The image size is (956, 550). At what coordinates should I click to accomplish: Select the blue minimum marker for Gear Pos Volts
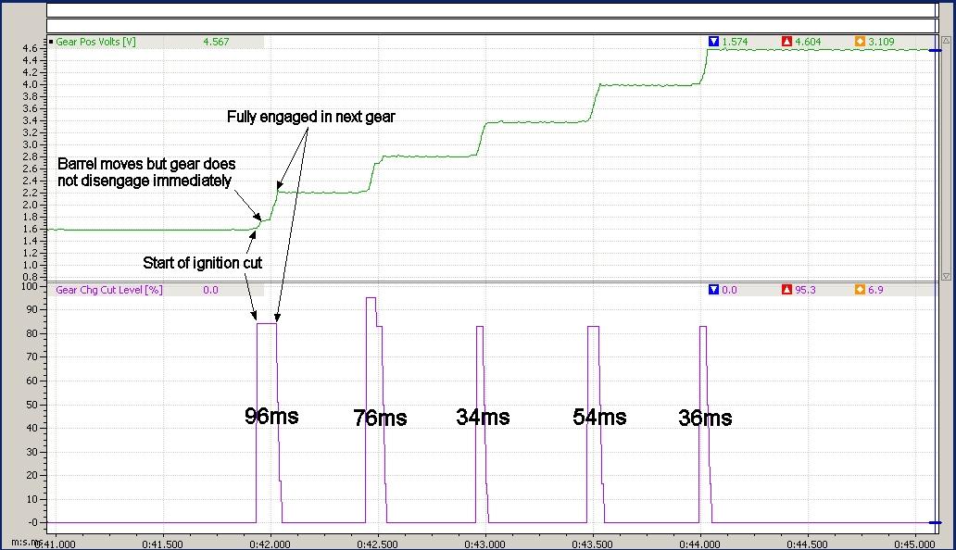[x=713, y=41]
